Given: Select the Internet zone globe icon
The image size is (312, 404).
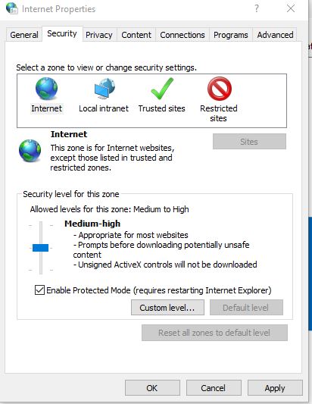Looking at the screenshot, I should click(46, 89).
